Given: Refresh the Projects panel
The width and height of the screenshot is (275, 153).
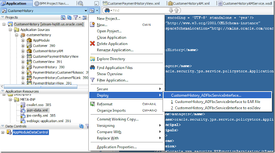Looking at the screenshot, I should 69,17.
